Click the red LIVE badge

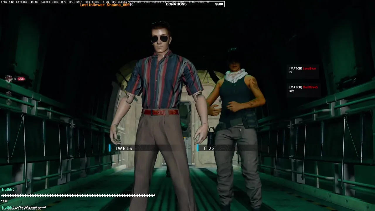(21, 79)
